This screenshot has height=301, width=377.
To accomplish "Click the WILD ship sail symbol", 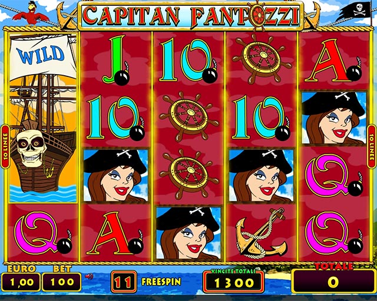I will [x=43, y=57].
